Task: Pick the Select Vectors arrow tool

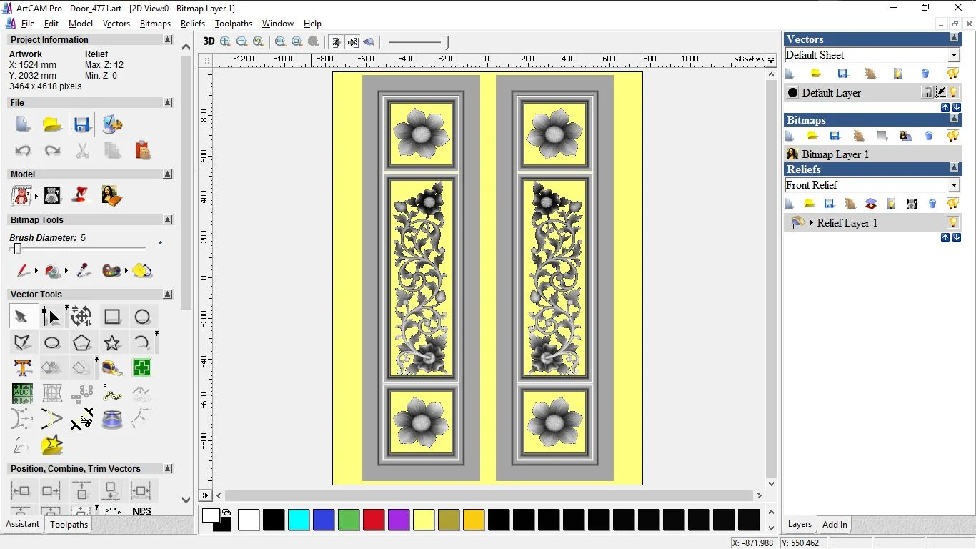Action: point(21,317)
